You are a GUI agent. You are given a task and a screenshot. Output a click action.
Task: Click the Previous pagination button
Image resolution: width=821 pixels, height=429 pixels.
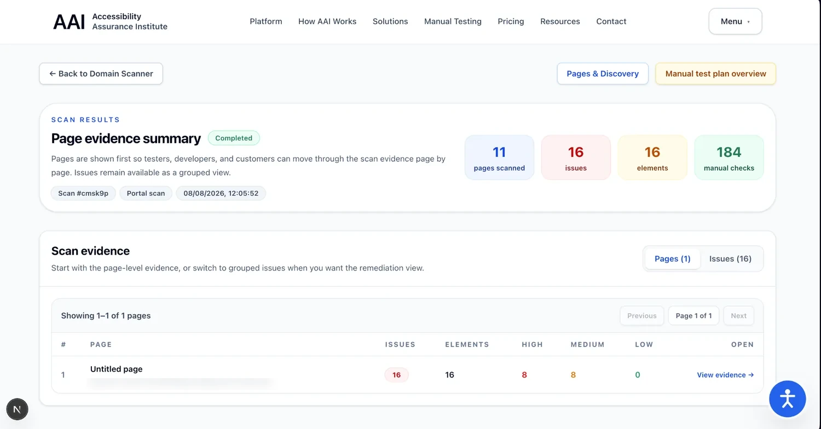click(642, 316)
